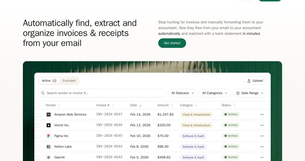This screenshot has width=305, height=161.
Task: Open the three-dot menu for Amazon Web Services
Action: [x=262, y=114]
